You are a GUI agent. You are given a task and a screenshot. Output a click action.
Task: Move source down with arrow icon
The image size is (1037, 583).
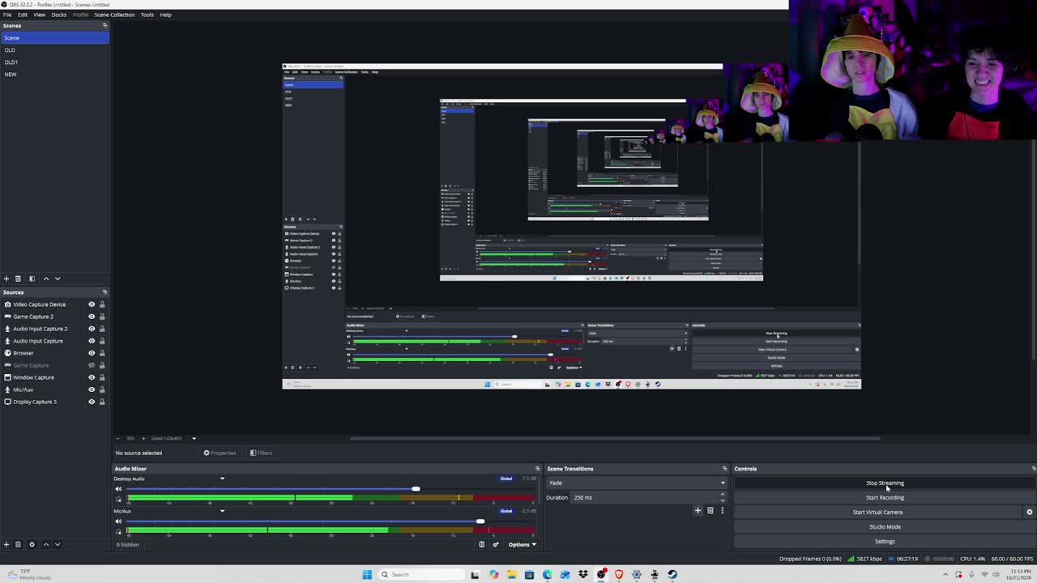[57, 544]
